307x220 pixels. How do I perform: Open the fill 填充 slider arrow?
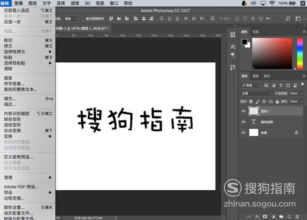pyautogui.click(x=302, y=102)
